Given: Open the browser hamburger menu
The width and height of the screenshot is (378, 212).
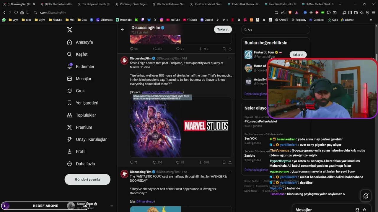Looking at the screenshot, I should pyautogui.click(x=374, y=13).
